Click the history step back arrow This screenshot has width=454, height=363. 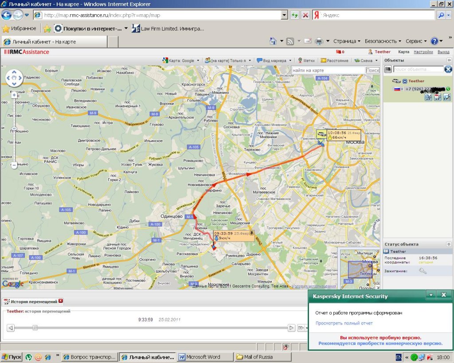coord(11,328)
